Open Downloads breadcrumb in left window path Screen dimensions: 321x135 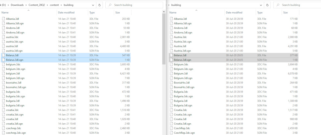[17, 5]
